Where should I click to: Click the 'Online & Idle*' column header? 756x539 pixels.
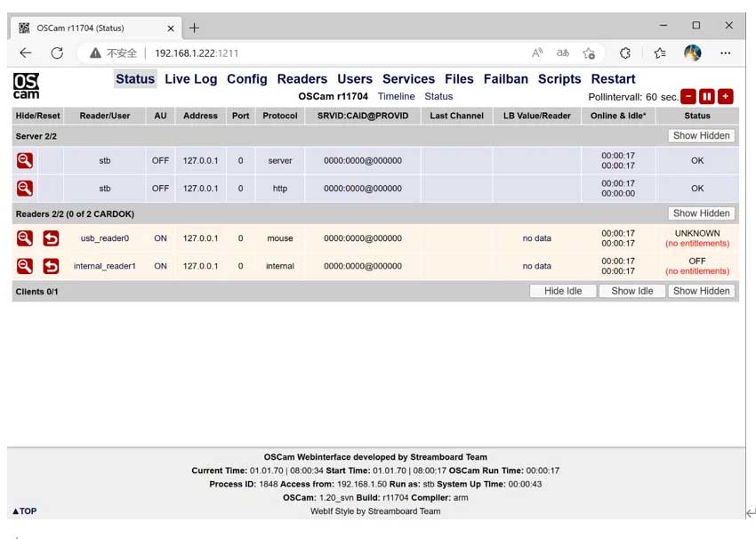(618, 116)
